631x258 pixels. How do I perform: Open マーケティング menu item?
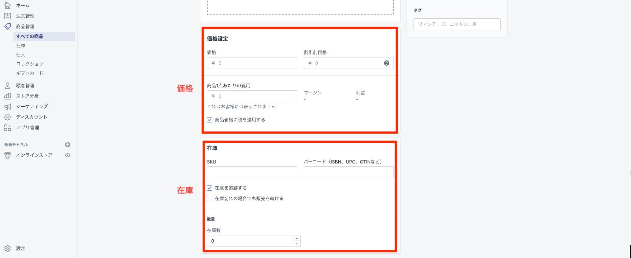point(32,107)
